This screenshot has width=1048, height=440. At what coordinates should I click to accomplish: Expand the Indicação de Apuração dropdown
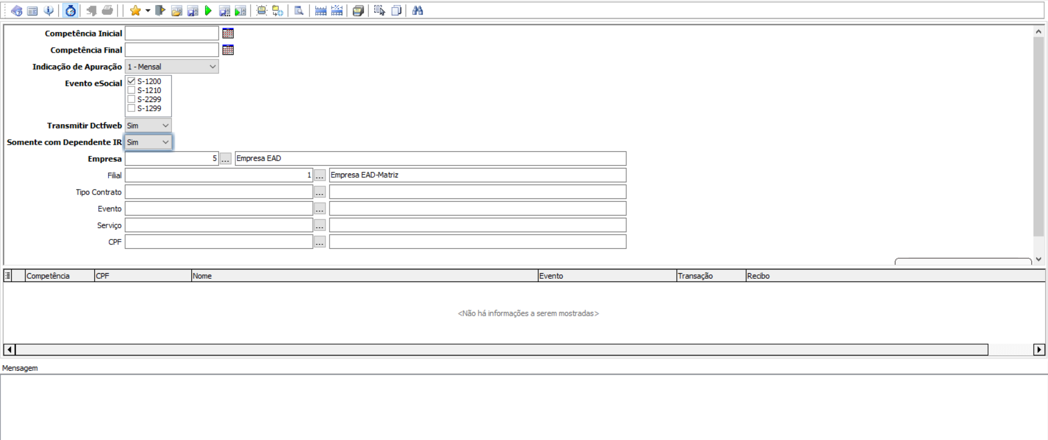(x=212, y=66)
